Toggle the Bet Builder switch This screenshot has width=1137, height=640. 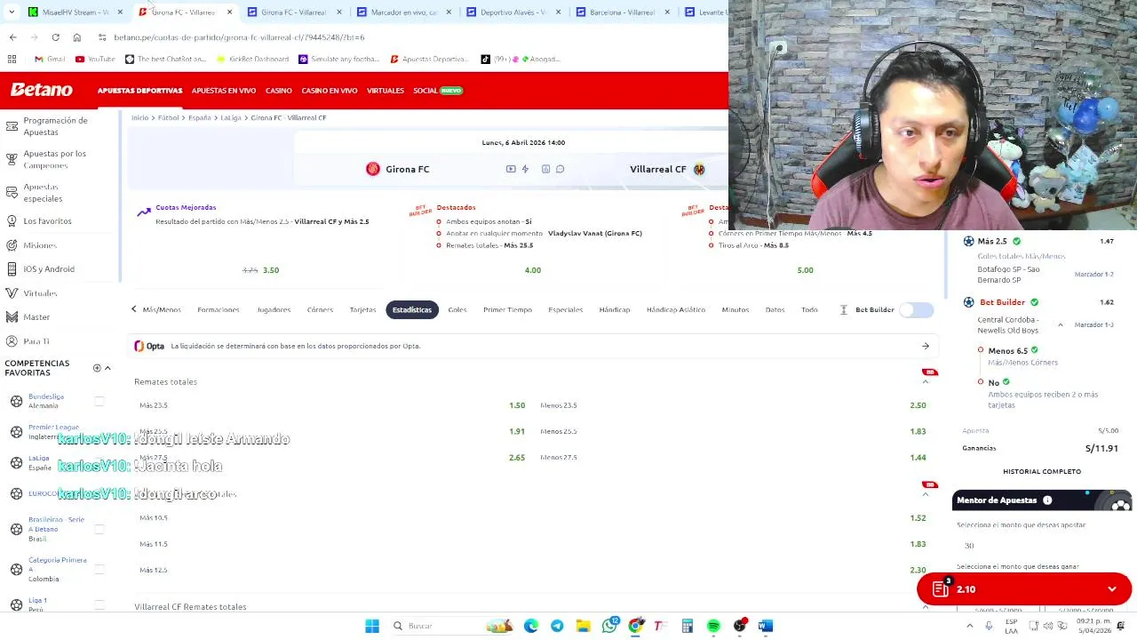[x=916, y=309]
